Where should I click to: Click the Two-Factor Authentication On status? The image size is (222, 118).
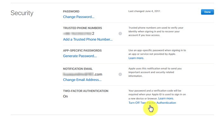[65, 96]
